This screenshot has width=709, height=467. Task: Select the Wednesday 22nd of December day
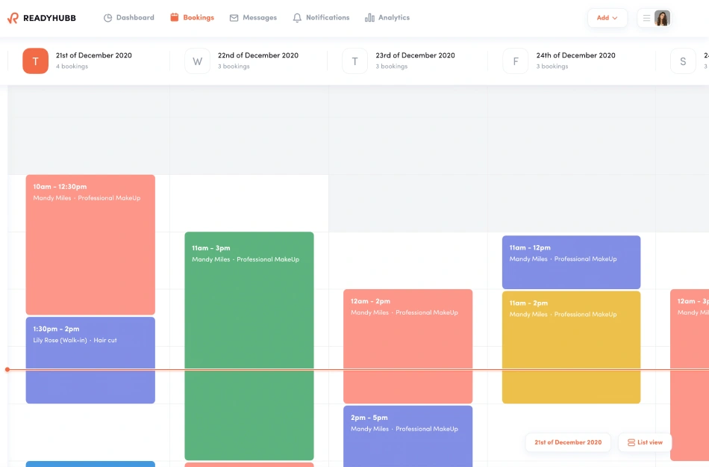pos(197,61)
